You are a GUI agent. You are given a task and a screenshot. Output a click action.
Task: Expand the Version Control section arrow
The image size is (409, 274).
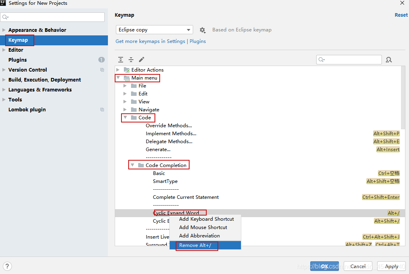pos(4,70)
